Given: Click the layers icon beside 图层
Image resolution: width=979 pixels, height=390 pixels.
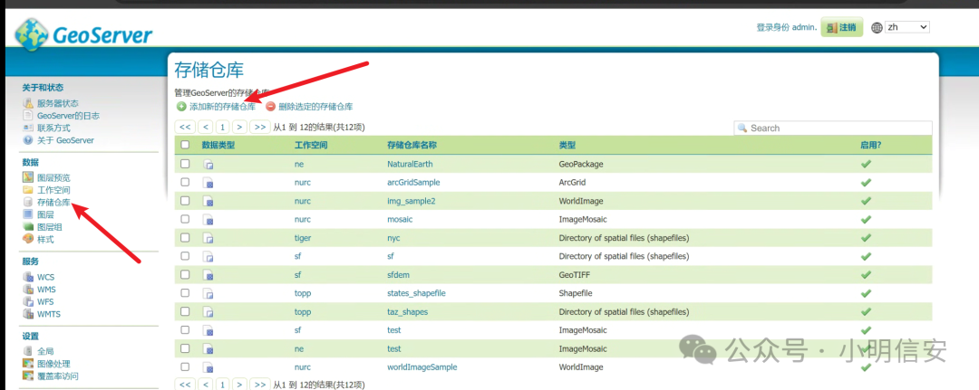Looking at the screenshot, I should coord(28,214).
